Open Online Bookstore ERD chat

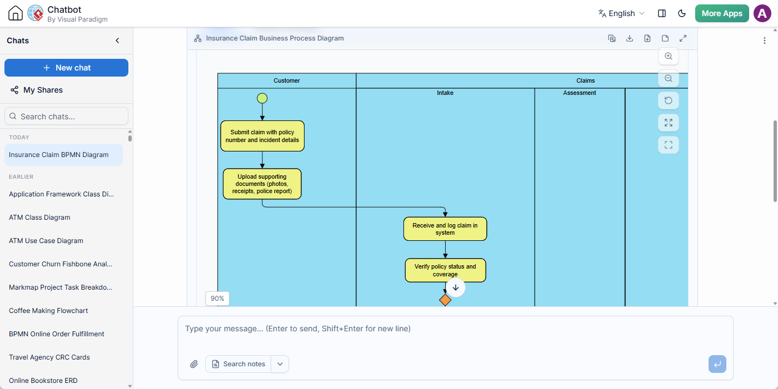pos(63,381)
